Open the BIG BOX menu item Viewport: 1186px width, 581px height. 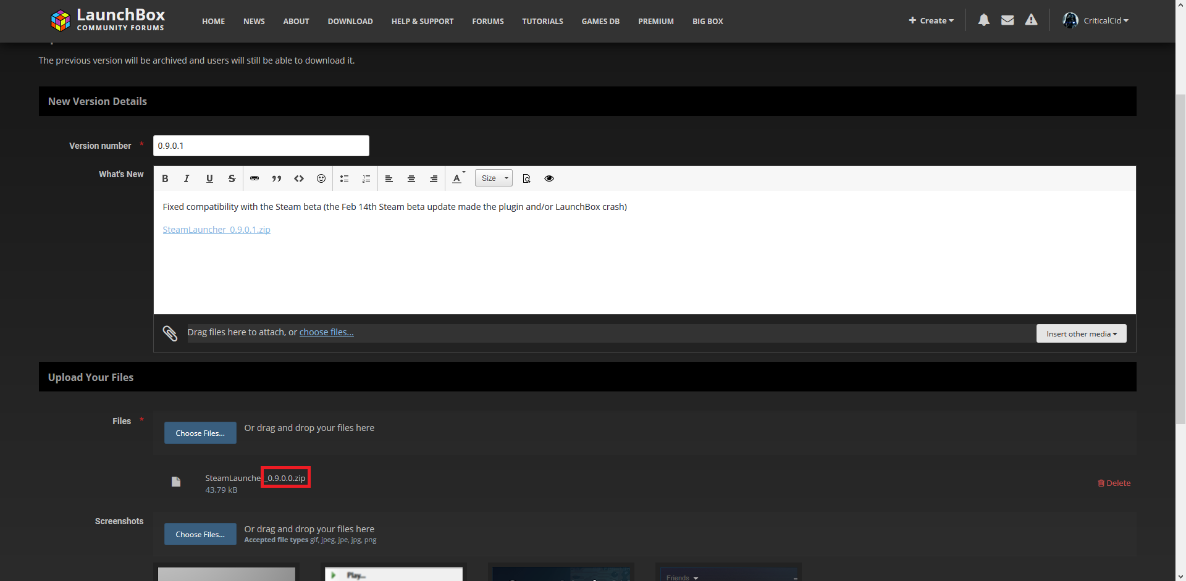(708, 21)
